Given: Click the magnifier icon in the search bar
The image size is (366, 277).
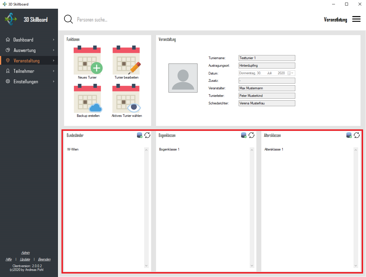Looking at the screenshot, I should (x=68, y=19).
